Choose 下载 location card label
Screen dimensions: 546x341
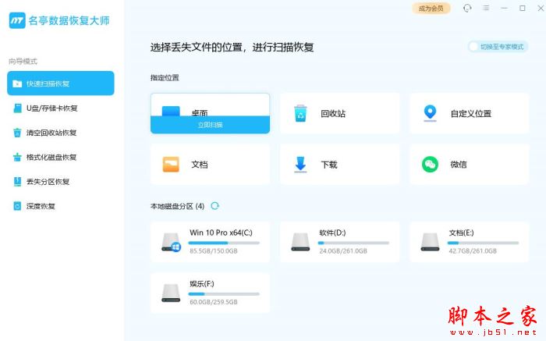329,165
